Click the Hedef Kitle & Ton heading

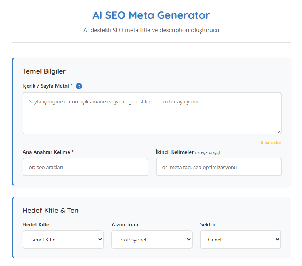(x=51, y=211)
